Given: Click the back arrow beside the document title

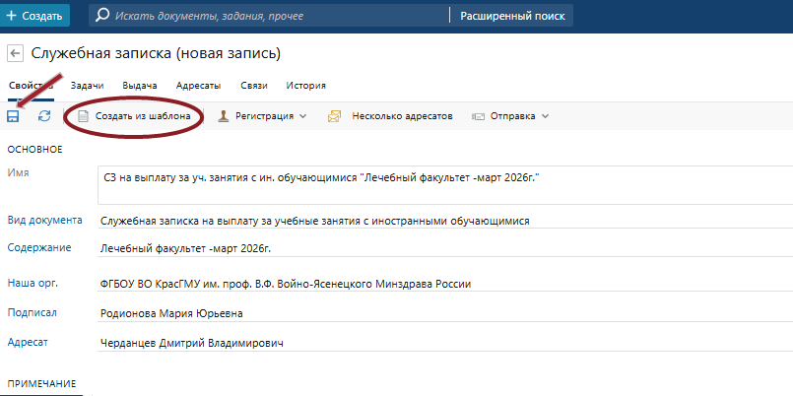Looking at the screenshot, I should tap(15, 53).
